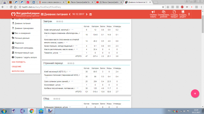This screenshot has height=114, width=204.
Task: Click the КАК ПОХУДЕТЬ link
Action: [x=19, y=62]
